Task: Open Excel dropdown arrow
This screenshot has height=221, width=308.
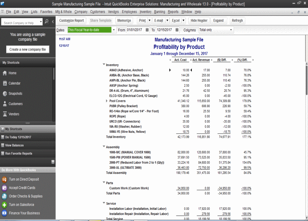Action: click(x=183, y=20)
